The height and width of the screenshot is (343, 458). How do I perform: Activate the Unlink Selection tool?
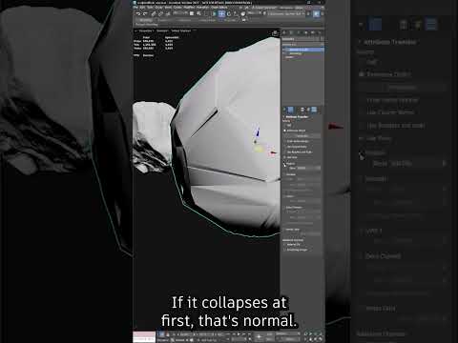click(160, 13)
